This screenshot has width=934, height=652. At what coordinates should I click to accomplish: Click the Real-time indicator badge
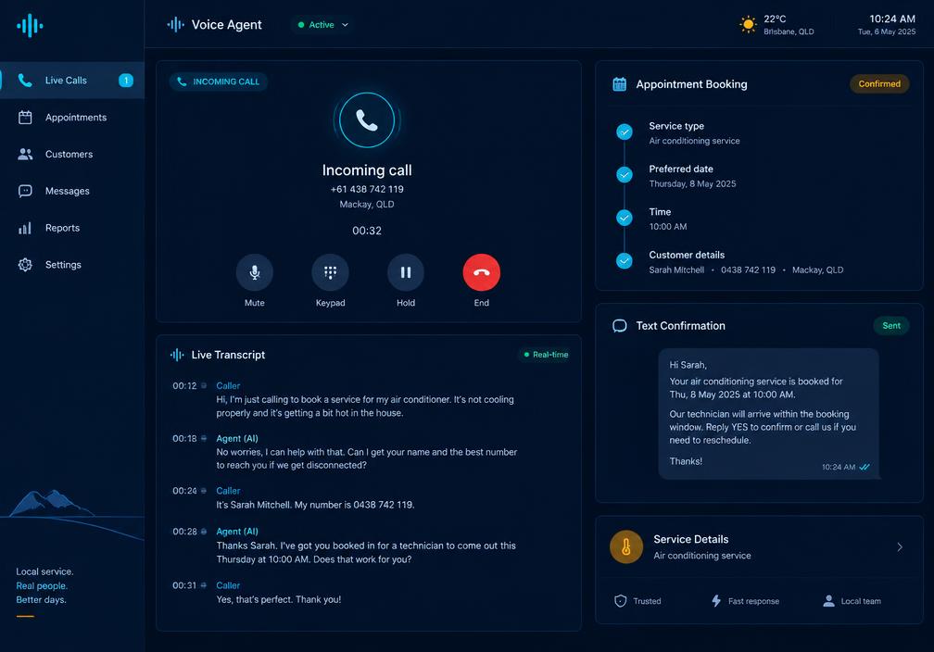tap(546, 355)
